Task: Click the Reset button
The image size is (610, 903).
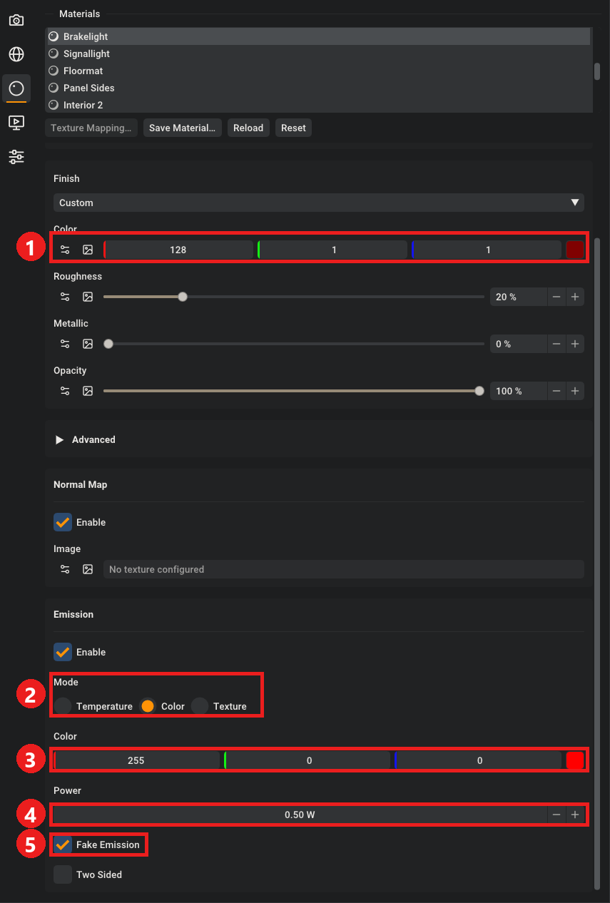Action: pos(293,128)
